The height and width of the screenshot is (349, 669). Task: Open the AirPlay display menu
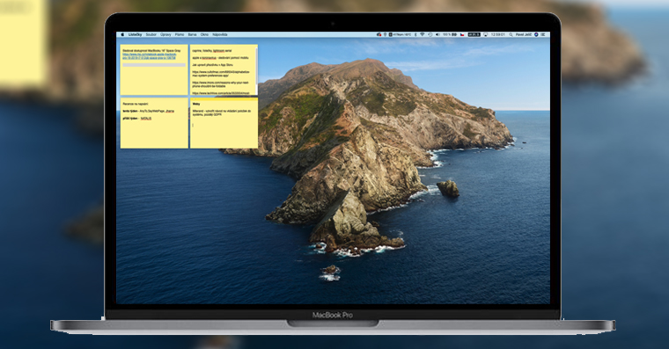pyautogui.click(x=486, y=34)
